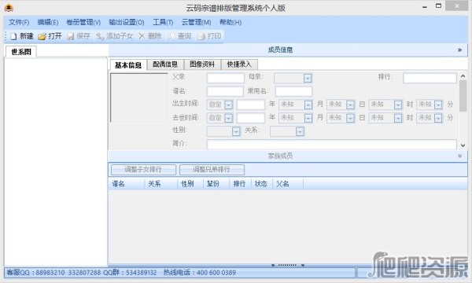Open the 帮助(H) menu

click(x=230, y=22)
